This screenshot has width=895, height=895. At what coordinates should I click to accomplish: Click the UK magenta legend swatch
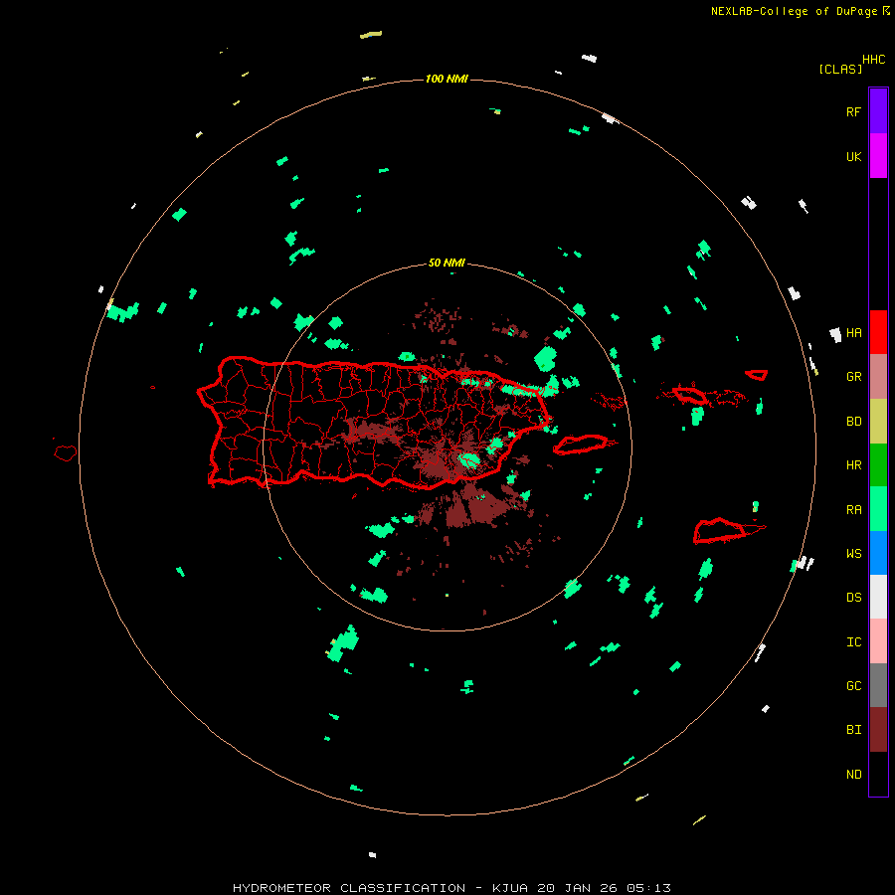click(x=878, y=155)
